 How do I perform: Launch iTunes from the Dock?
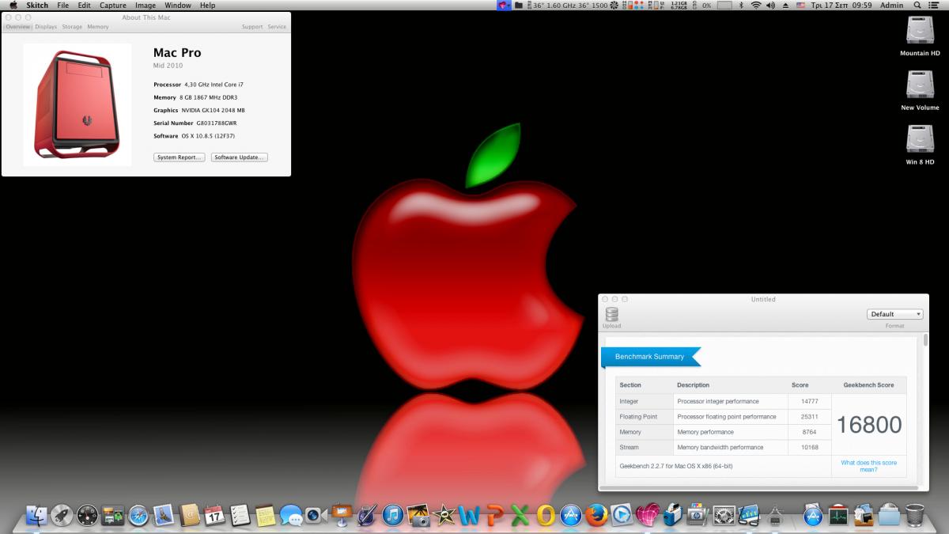(x=393, y=516)
